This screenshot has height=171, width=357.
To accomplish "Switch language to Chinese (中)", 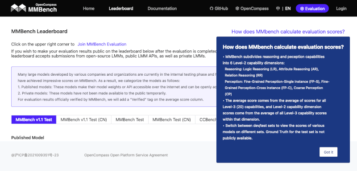I will click(278, 8).
